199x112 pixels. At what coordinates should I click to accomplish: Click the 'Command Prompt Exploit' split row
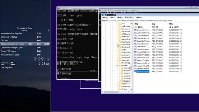[x=25, y=48]
